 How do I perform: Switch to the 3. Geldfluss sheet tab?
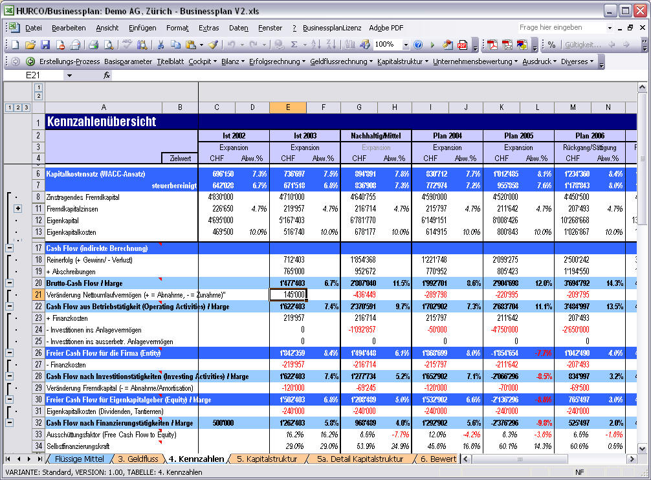point(138,459)
